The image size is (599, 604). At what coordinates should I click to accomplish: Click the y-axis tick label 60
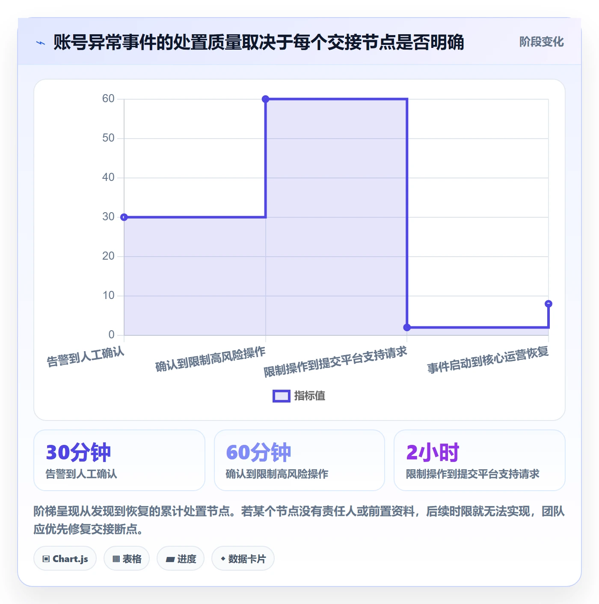click(108, 99)
